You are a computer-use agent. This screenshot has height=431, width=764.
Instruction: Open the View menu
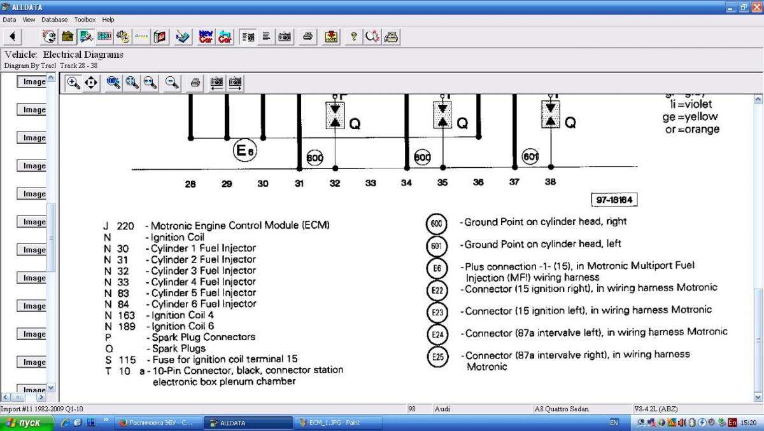click(29, 20)
